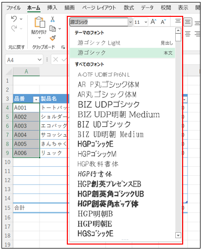
Task: Choose HGP明朝B font
Action: [122, 214]
